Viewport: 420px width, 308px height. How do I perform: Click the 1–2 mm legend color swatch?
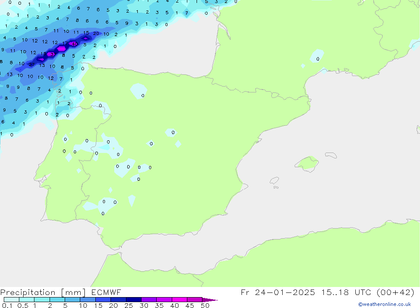42,300
